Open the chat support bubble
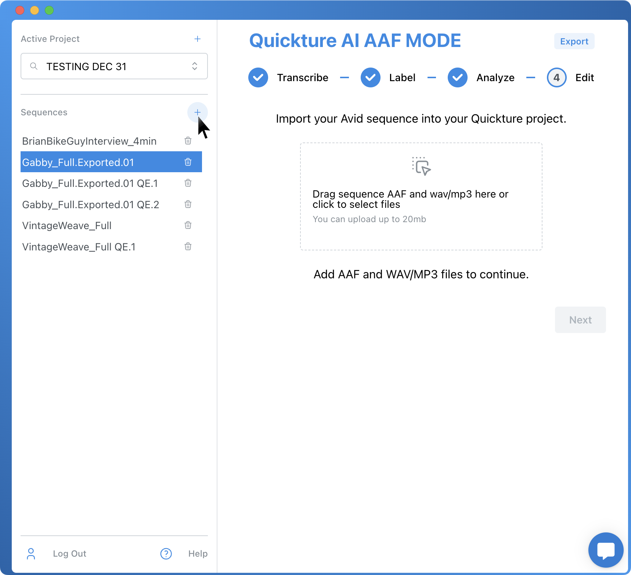631x575 pixels. pyautogui.click(x=606, y=550)
